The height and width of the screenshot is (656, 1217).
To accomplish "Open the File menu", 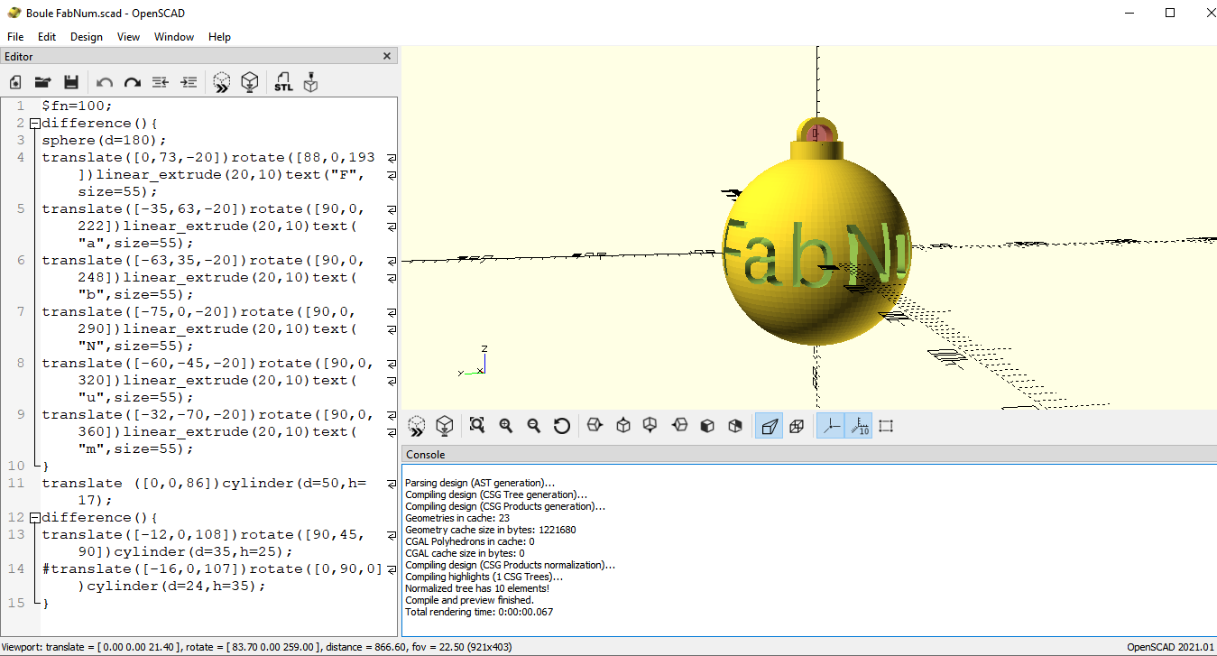I will [15, 37].
